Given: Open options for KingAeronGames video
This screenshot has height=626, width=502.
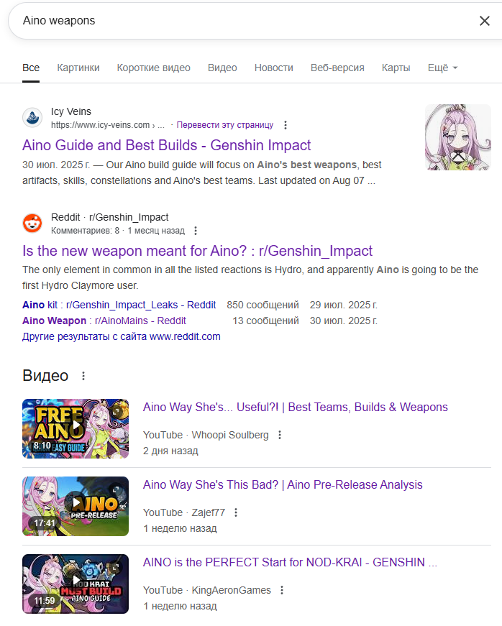Looking at the screenshot, I should coord(281,590).
